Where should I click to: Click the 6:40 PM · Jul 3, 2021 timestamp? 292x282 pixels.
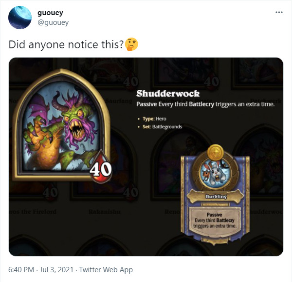click(x=41, y=270)
